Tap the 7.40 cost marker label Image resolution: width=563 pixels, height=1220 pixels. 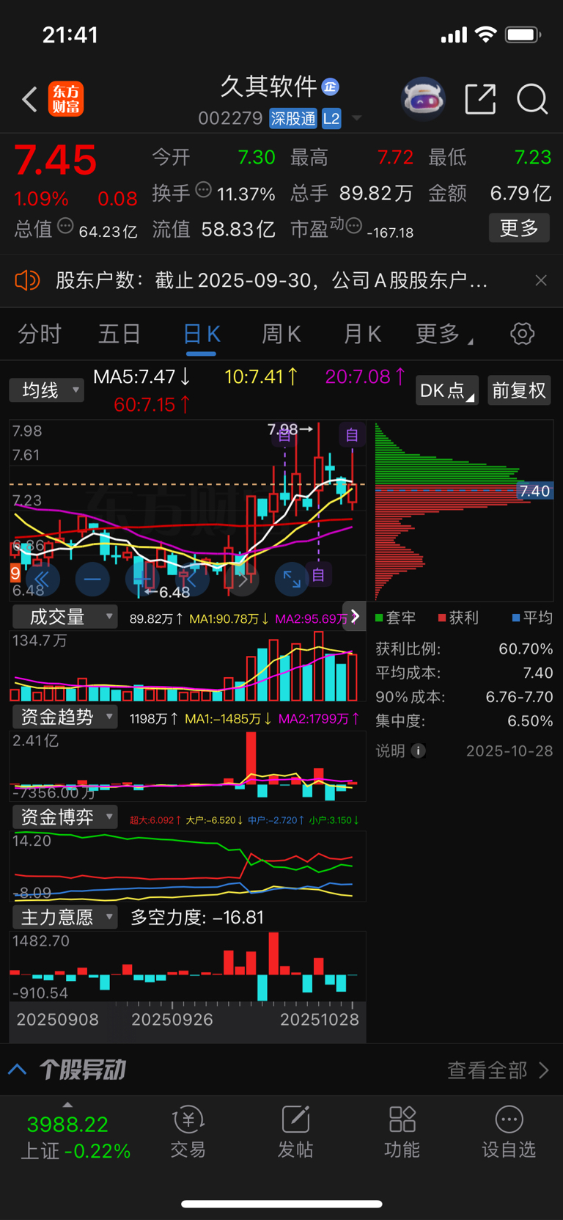(x=535, y=491)
